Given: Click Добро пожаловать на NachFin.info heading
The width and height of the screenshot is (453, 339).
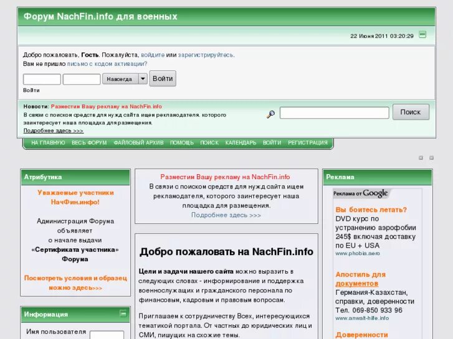Looking at the screenshot, I should coord(227,251).
